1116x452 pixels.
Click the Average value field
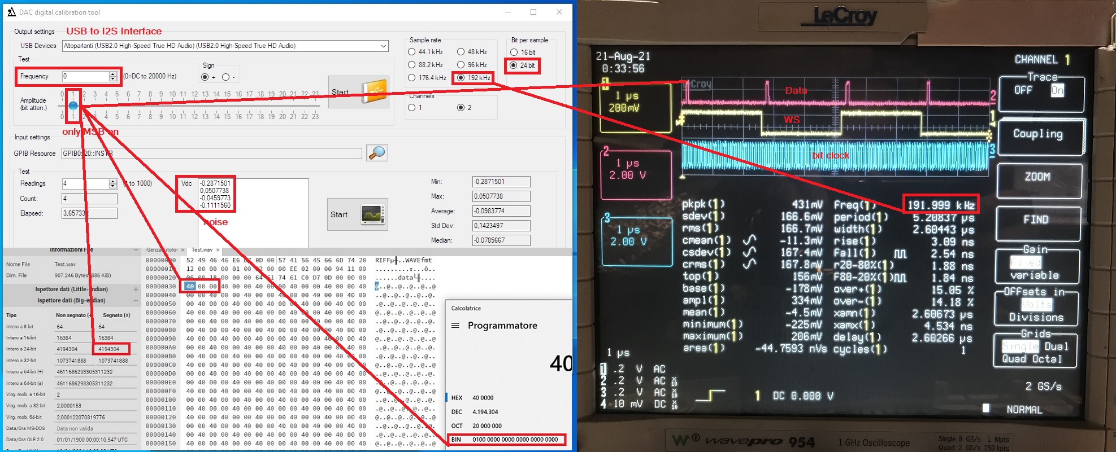pyautogui.click(x=501, y=211)
